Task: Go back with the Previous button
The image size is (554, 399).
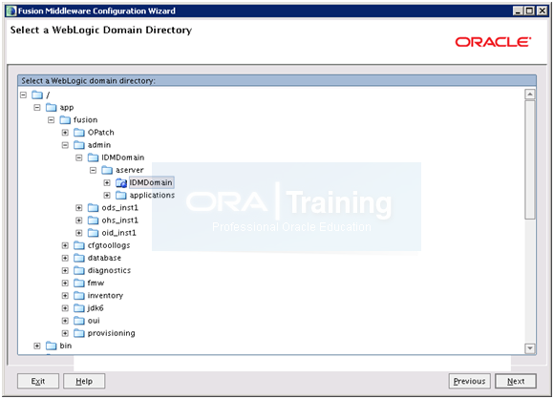Action: (x=470, y=382)
